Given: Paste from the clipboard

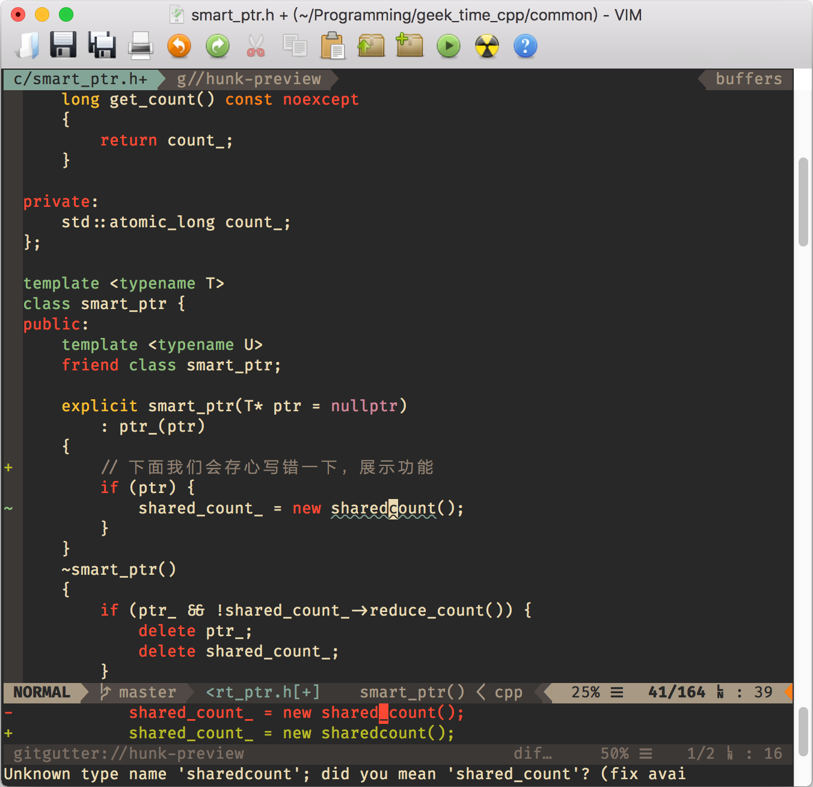Looking at the screenshot, I should click(x=333, y=46).
